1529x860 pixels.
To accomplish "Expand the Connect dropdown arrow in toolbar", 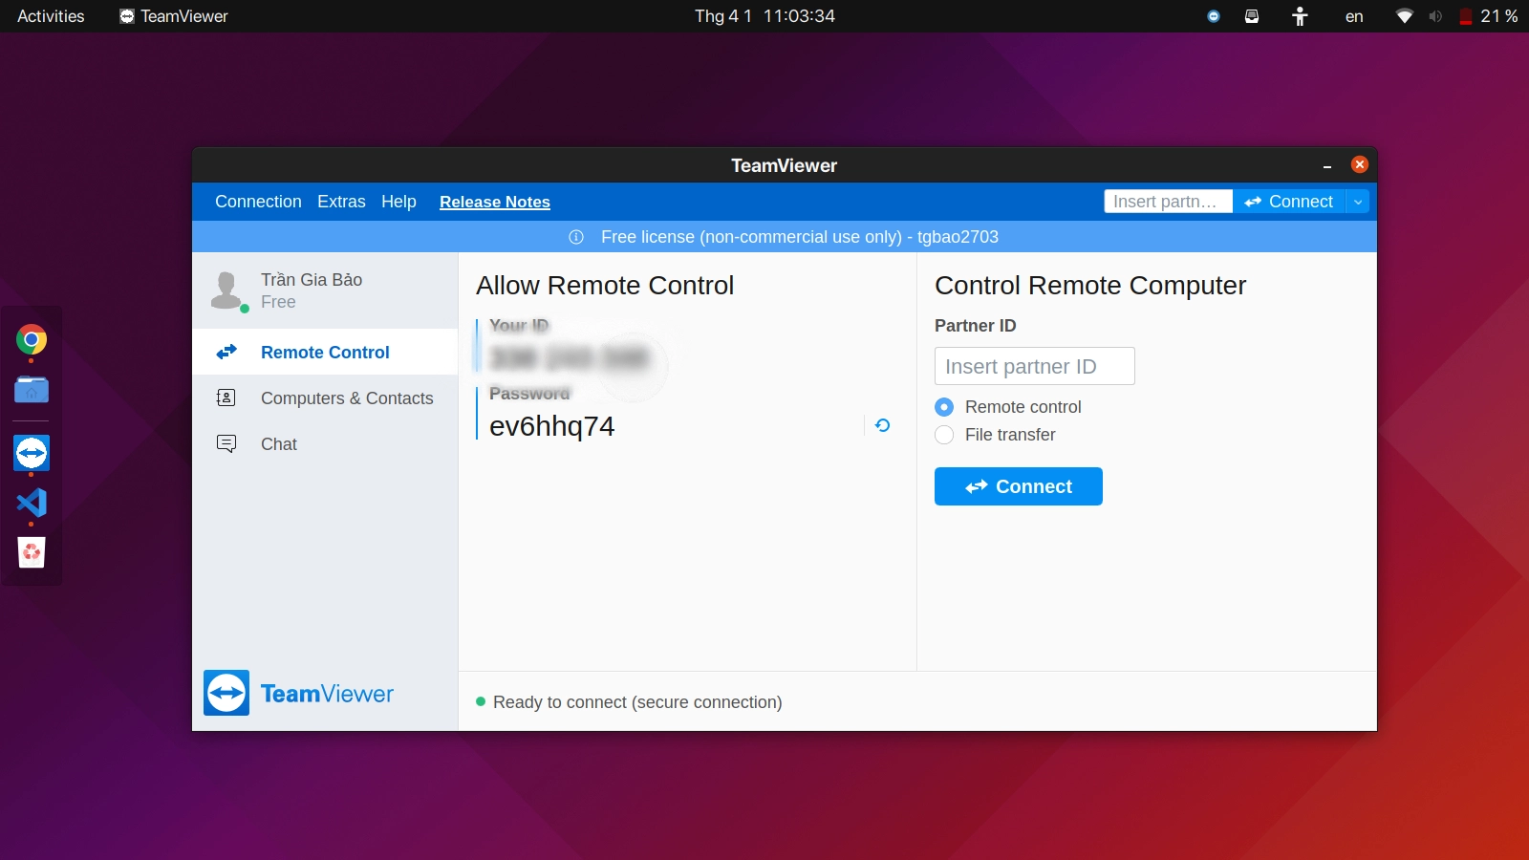I will tap(1358, 202).
